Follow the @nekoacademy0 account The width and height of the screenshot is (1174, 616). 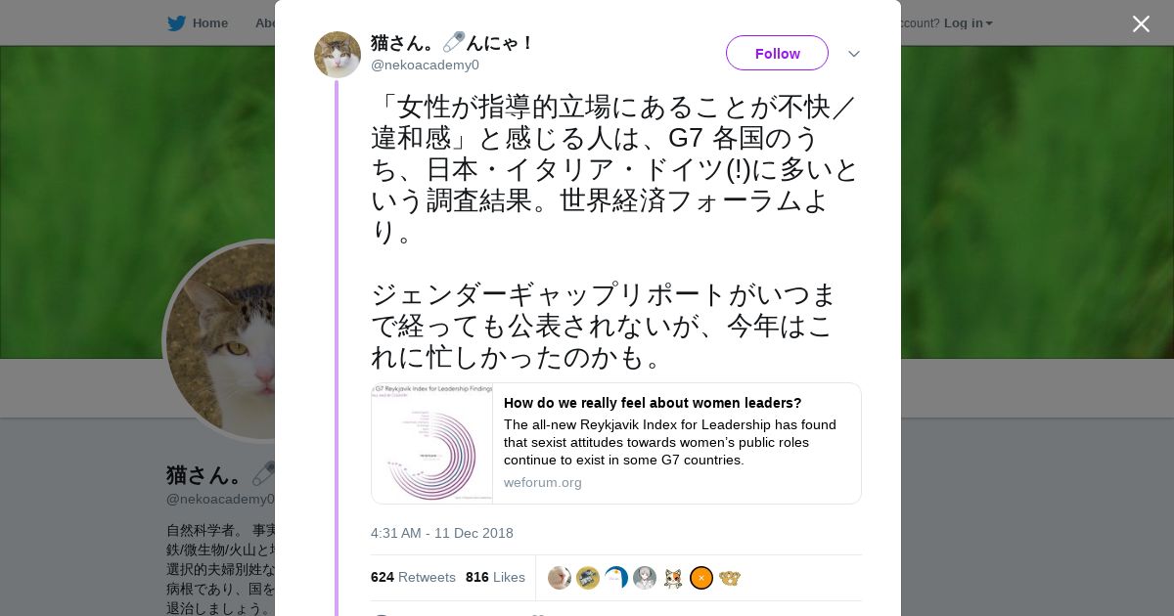777,53
